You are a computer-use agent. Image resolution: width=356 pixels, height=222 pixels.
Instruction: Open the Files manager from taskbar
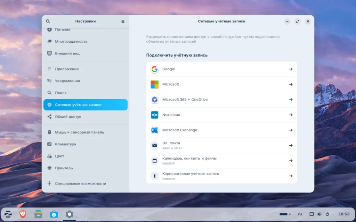point(38,214)
